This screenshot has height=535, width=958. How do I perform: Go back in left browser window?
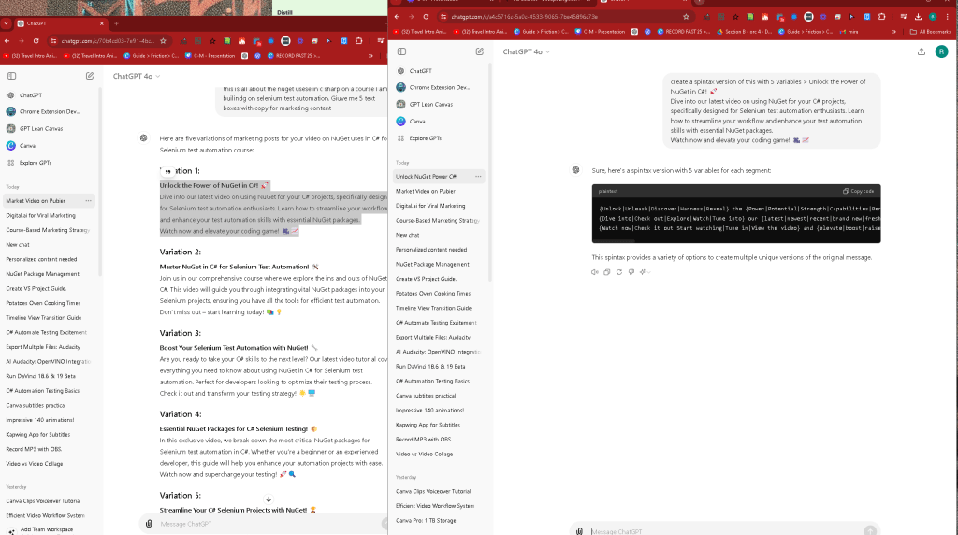[7, 41]
